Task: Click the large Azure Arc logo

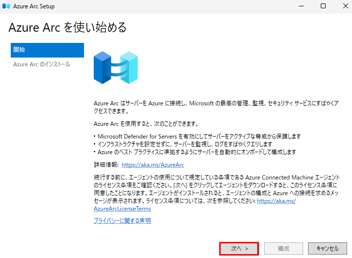Action: click(x=116, y=67)
